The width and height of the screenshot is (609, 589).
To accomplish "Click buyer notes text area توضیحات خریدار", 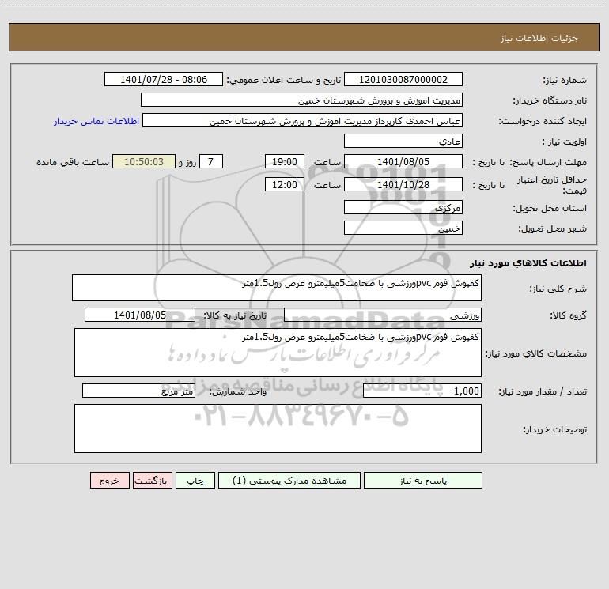I will pyautogui.click(x=278, y=429).
